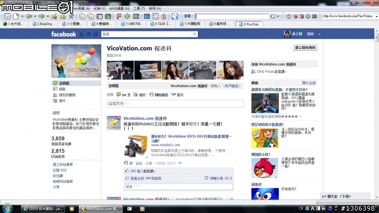
Task: Click the wall post text input box
Action: tap(175, 104)
